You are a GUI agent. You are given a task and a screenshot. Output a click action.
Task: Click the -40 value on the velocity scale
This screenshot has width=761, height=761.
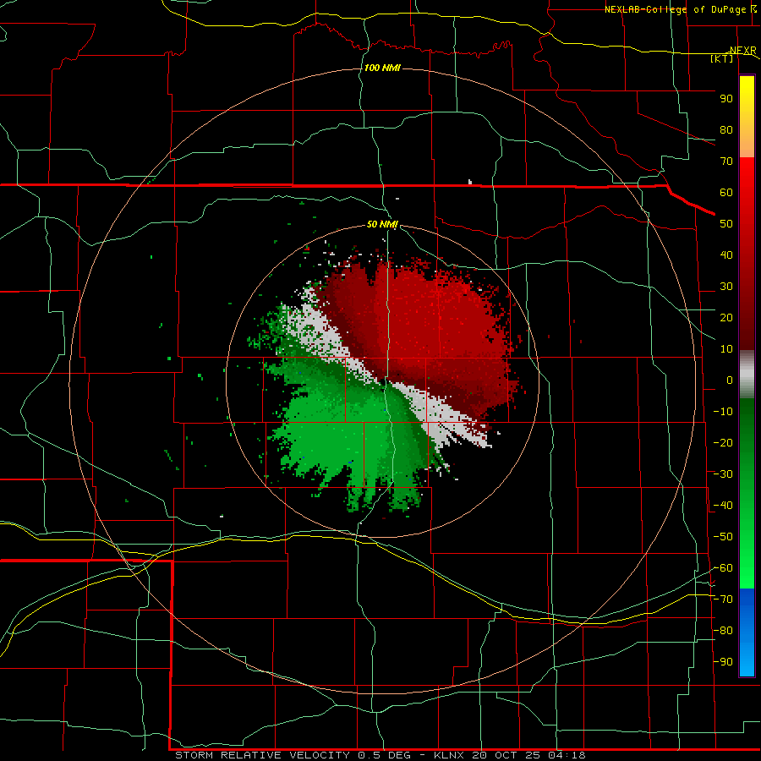click(723, 506)
